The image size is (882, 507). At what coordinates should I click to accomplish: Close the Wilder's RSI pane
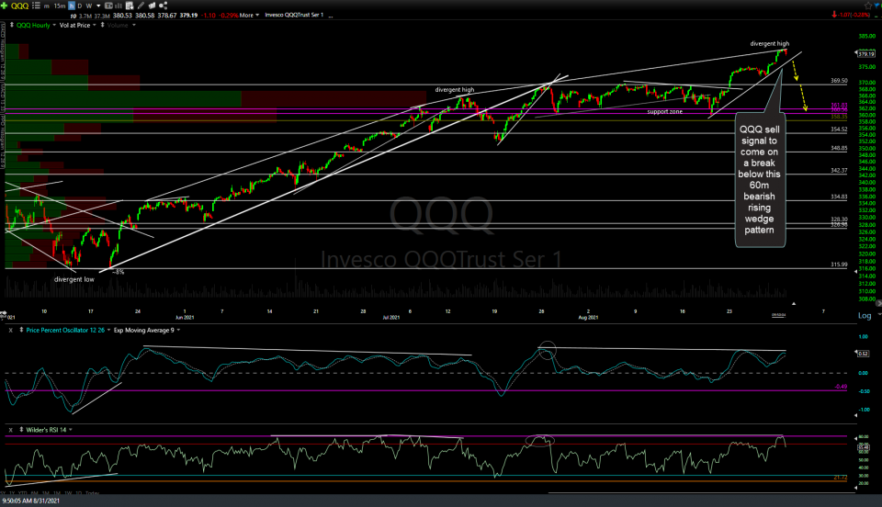coord(11,430)
